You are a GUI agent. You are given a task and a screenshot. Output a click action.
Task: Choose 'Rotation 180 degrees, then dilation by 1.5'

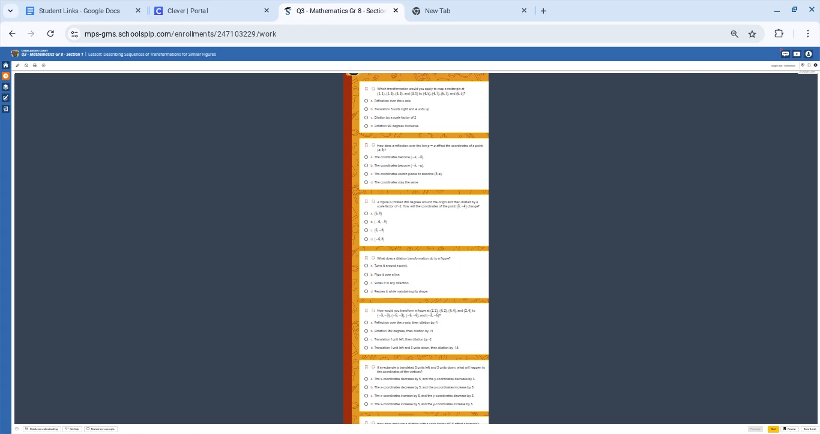point(366,331)
